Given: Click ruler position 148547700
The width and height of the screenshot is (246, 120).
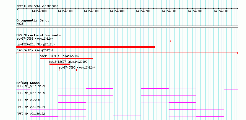Looking at the screenshot, I should [195, 11].
